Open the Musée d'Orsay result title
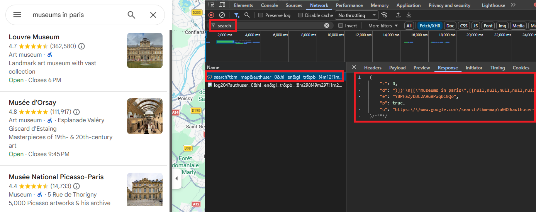This screenshot has width=536, height=212. pyautogui.click(x=32, y=103)
